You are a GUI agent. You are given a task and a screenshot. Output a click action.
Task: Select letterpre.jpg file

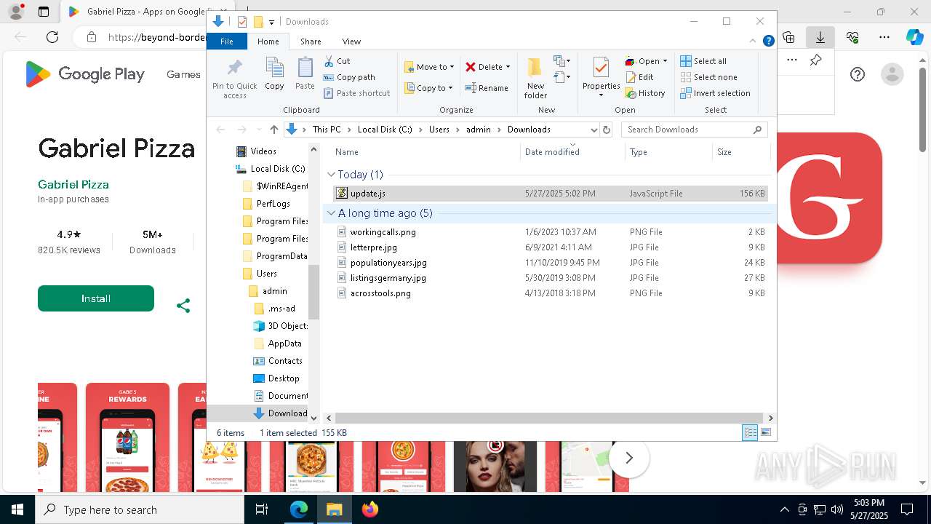click(550, 247)
